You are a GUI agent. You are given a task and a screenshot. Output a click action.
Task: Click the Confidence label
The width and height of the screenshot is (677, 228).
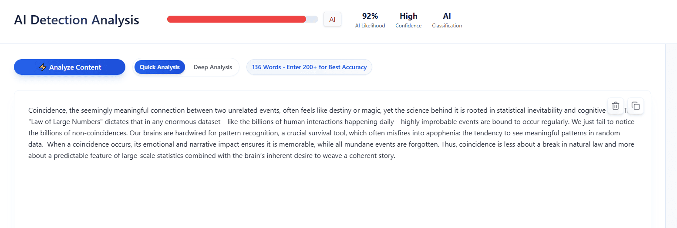tap(408, 26)
